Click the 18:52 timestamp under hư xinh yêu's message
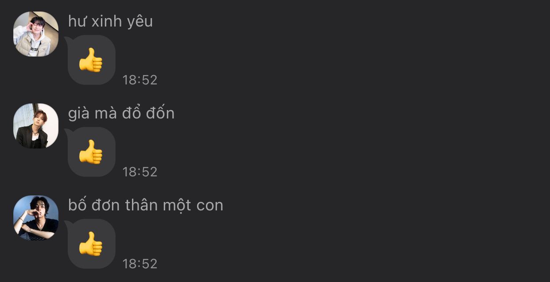This screenshot has height=282, width=550. click(x=140, y=80)
